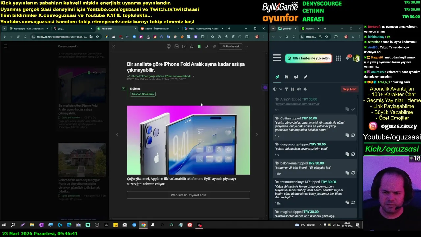
Task: Click the Tümünü Görüntüle button
Action: pyautogui.click(x=143, y=94)
